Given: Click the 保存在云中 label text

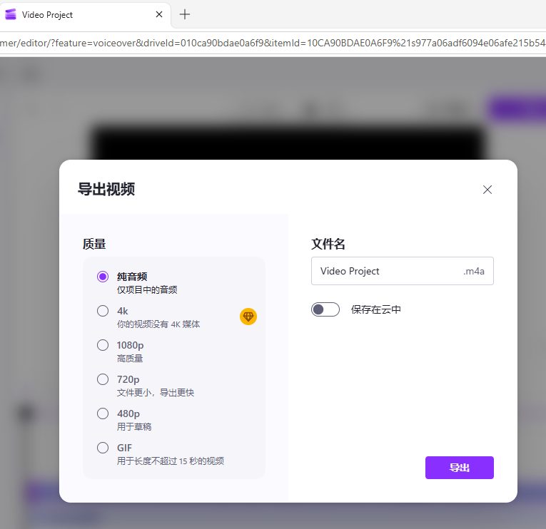Looking at the screenshot, I should (376, 309).
